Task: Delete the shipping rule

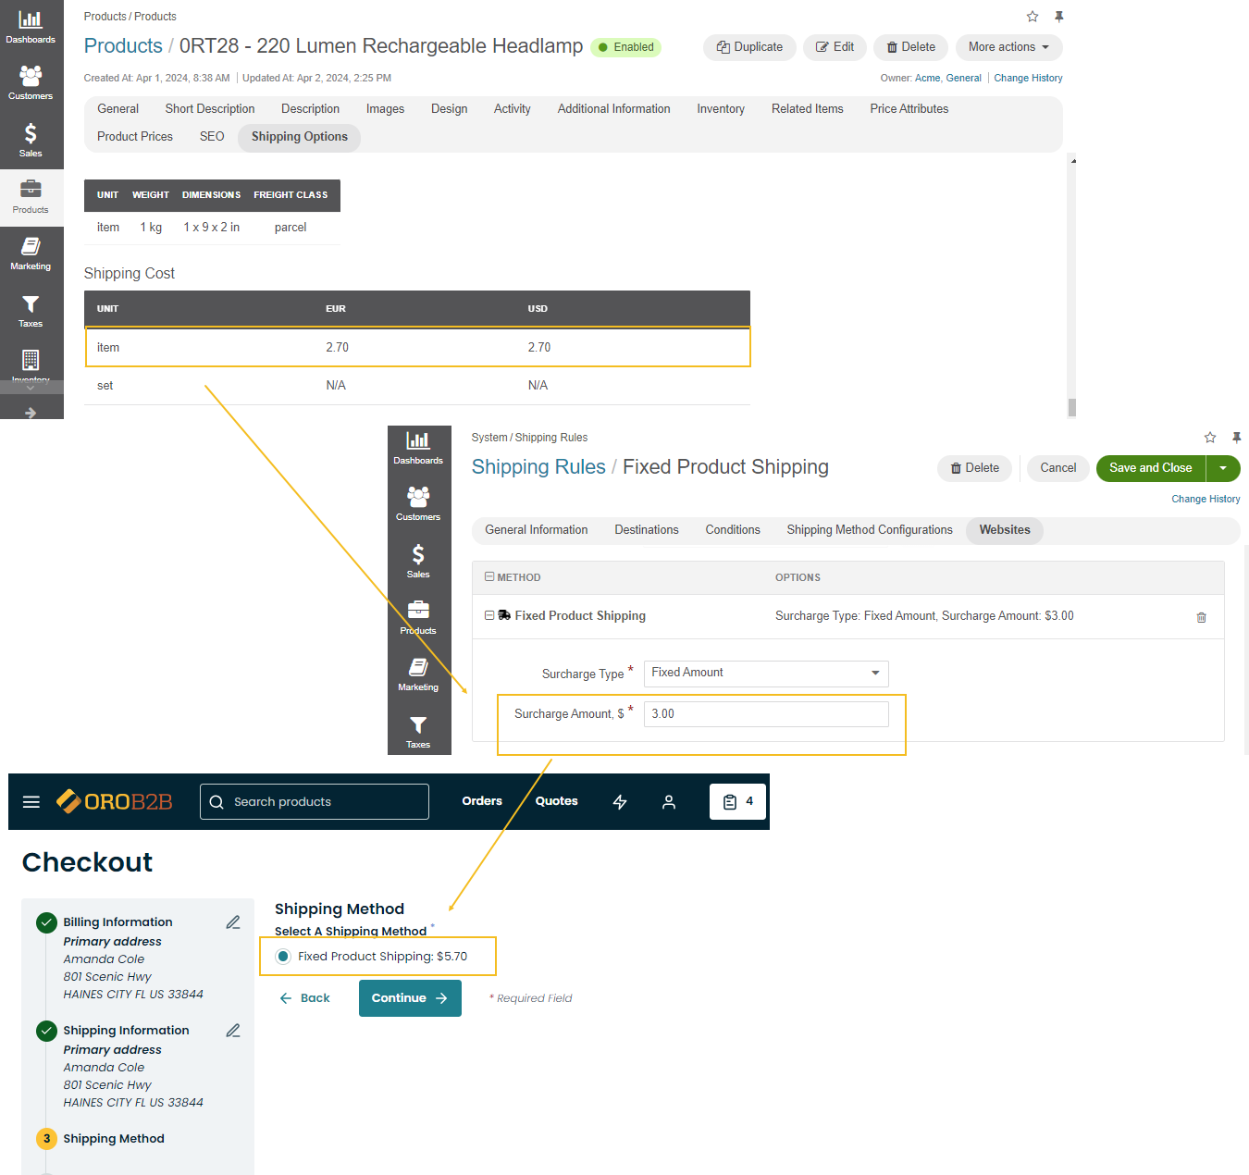Action: 975,468
